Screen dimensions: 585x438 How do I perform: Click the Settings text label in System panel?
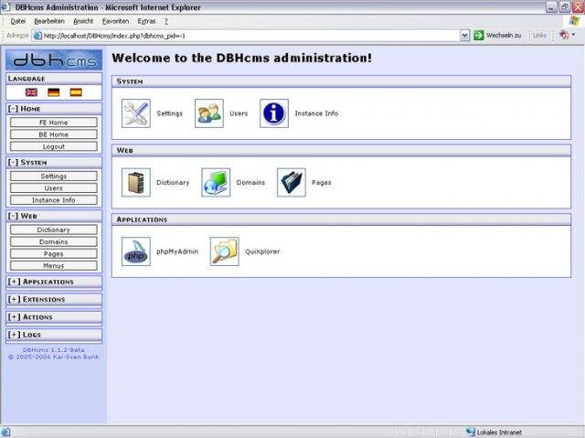169,113
